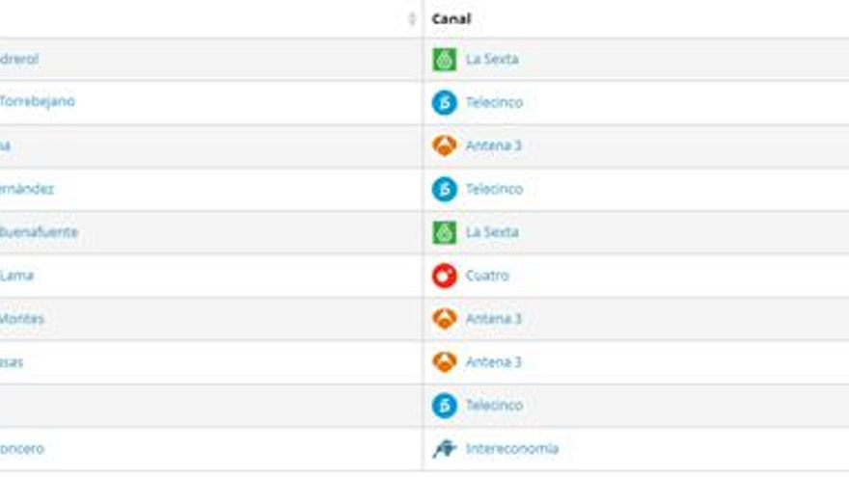Follow the Montes name link

(21, 319)
